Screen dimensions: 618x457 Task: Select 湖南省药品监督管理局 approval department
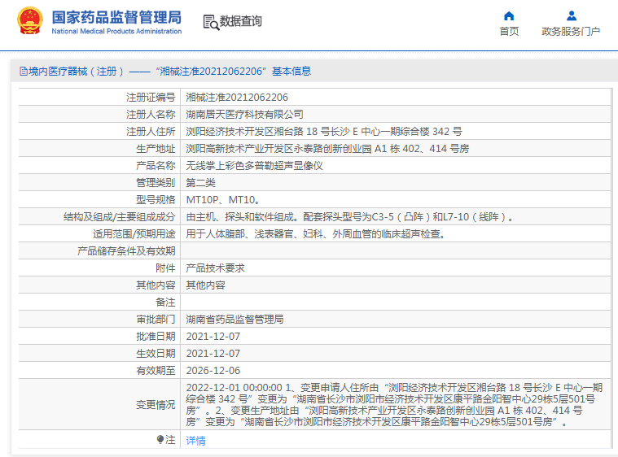click(234, 320)
